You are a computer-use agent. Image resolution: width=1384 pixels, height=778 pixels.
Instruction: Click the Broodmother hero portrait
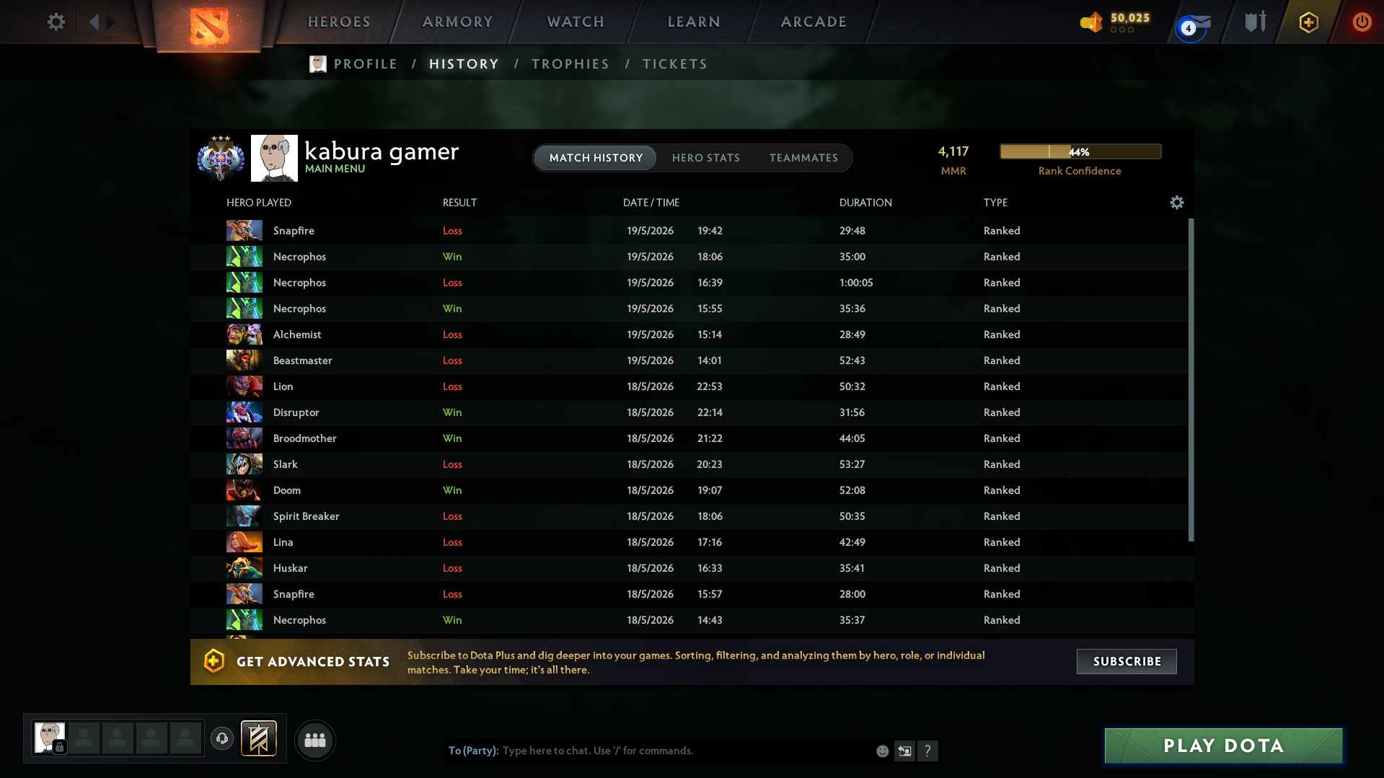[x=244, y=438]
